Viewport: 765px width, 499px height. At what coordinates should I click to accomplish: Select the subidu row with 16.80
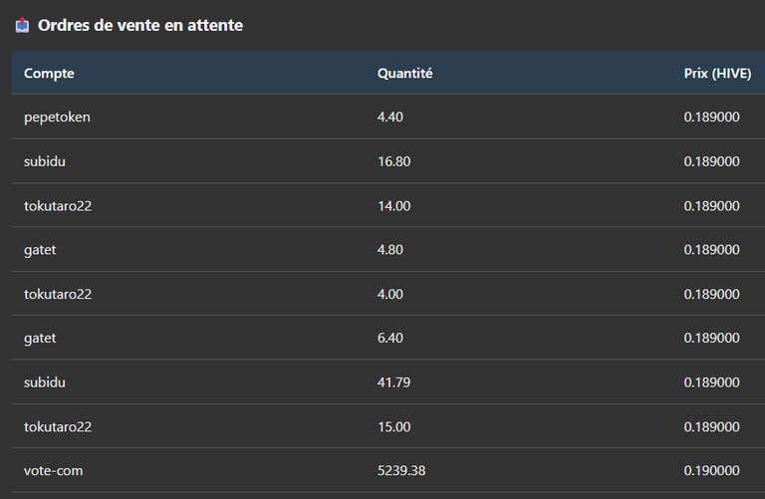[x=387, y=161]
